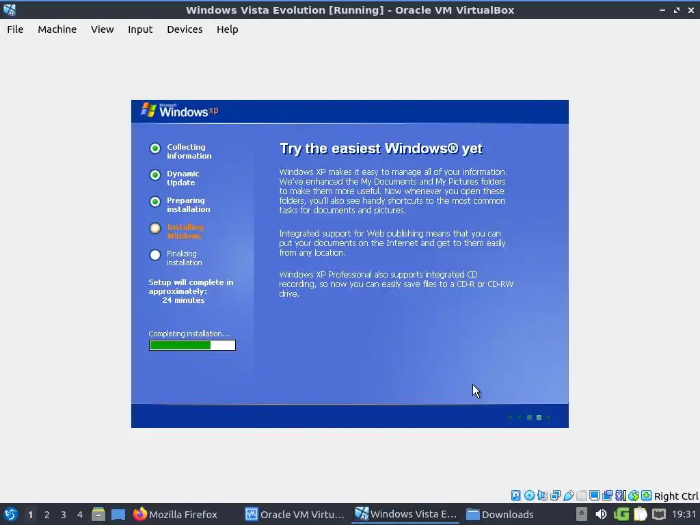Click the CD recording paragraph text
The height and width of the screenshot is (525, 700).
pyautogui.click(x=396, y=284)
